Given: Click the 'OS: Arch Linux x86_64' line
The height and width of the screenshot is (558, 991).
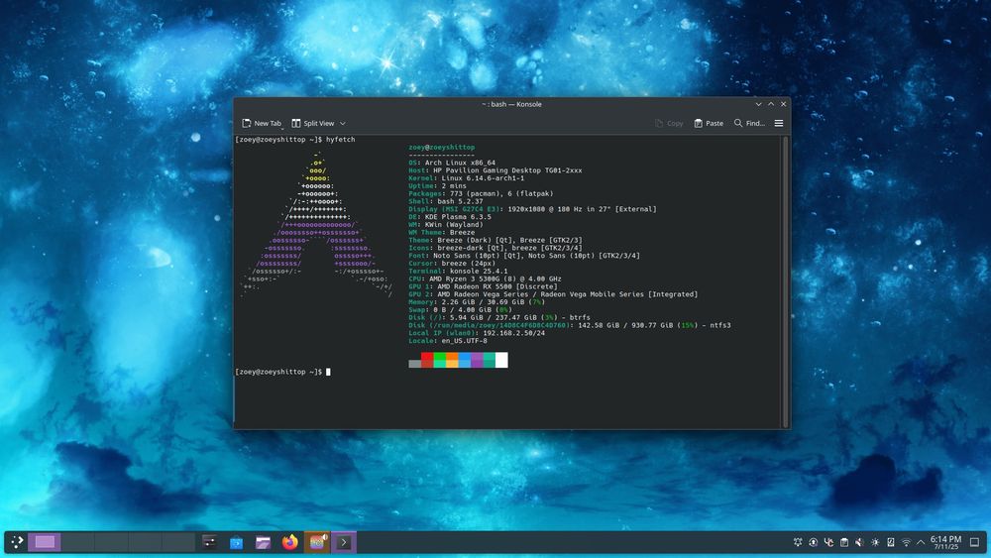Looking at the screenshot, I should click(452, 163).
